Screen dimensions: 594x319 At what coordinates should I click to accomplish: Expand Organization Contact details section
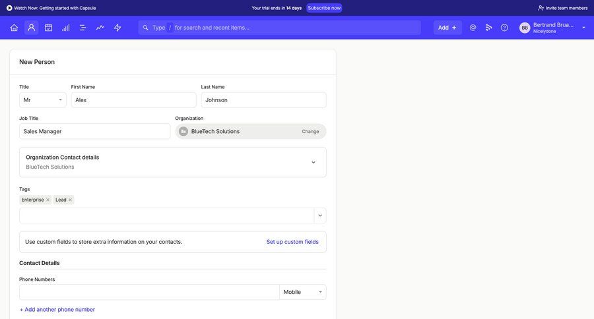coord(313,162)
